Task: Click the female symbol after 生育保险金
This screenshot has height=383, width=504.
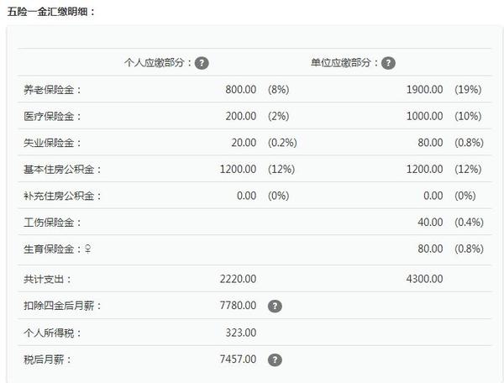Action: click(x=87, y=249)
